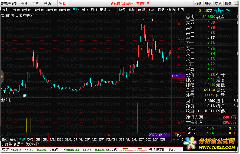Open F10 company information
The width and height of the screenshot is (240, 154).
point(151,10)
